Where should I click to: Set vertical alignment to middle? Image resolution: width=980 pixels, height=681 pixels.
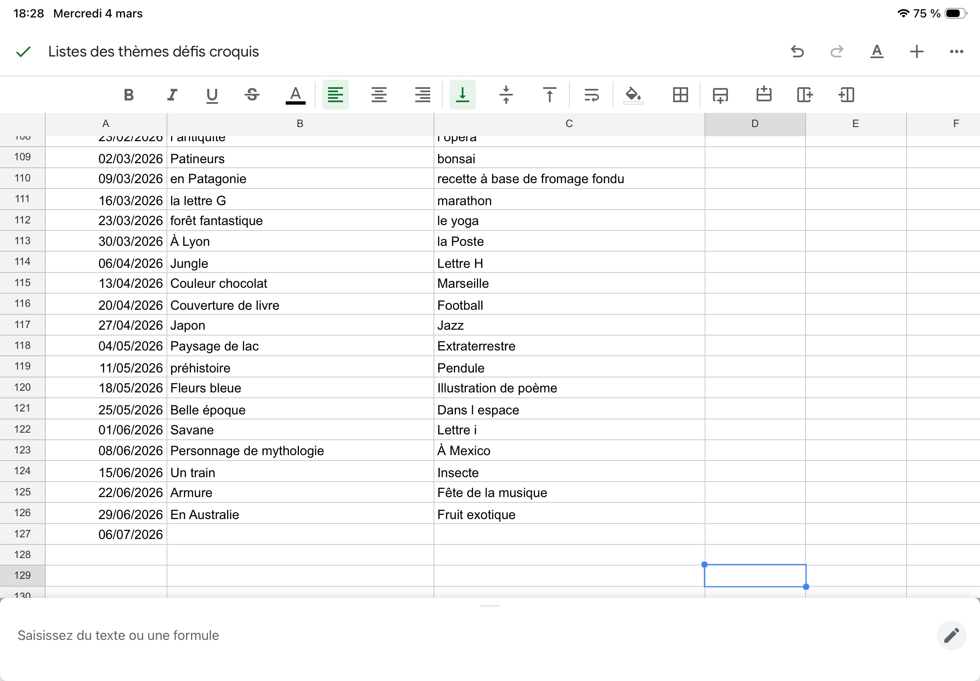[x=506, y=95]
